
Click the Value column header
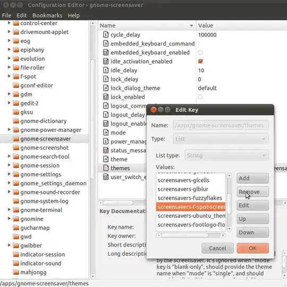click(242, 26)
